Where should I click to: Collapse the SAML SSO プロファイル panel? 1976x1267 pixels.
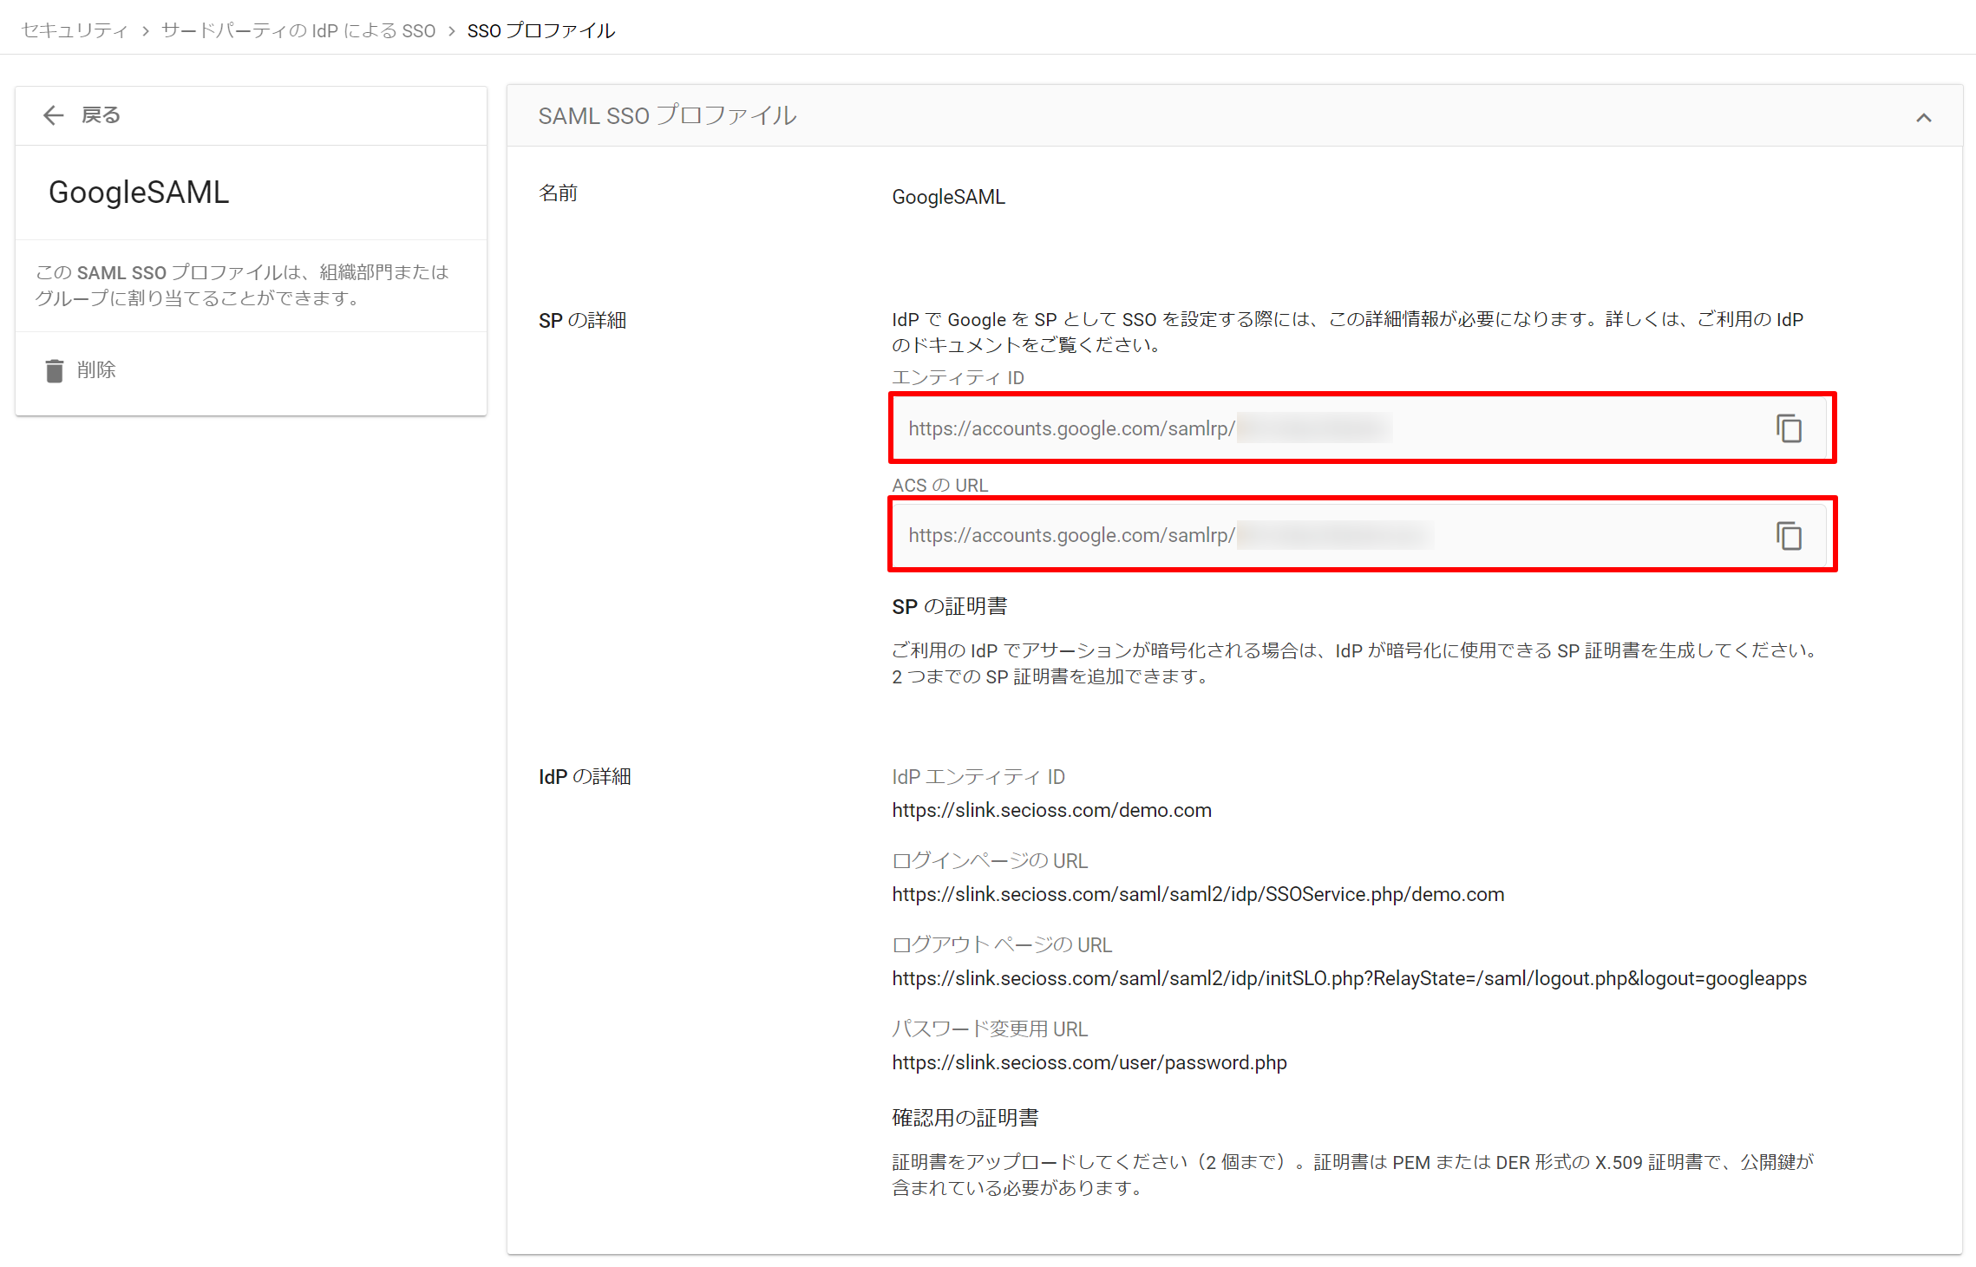tap(1924, 117)
